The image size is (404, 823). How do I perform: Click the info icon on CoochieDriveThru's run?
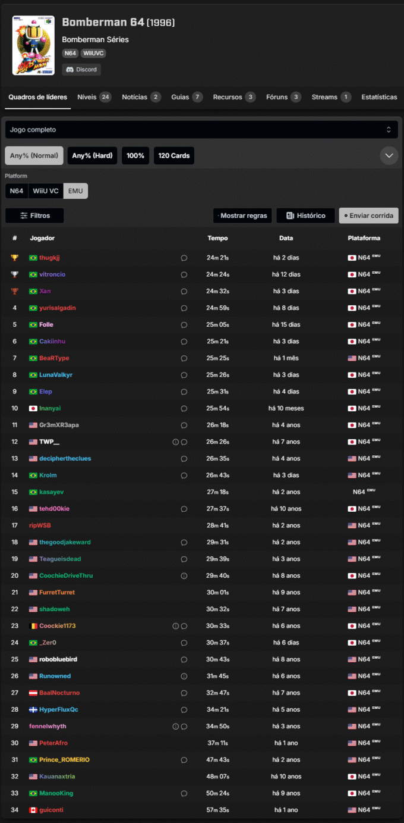click(184, 576)
